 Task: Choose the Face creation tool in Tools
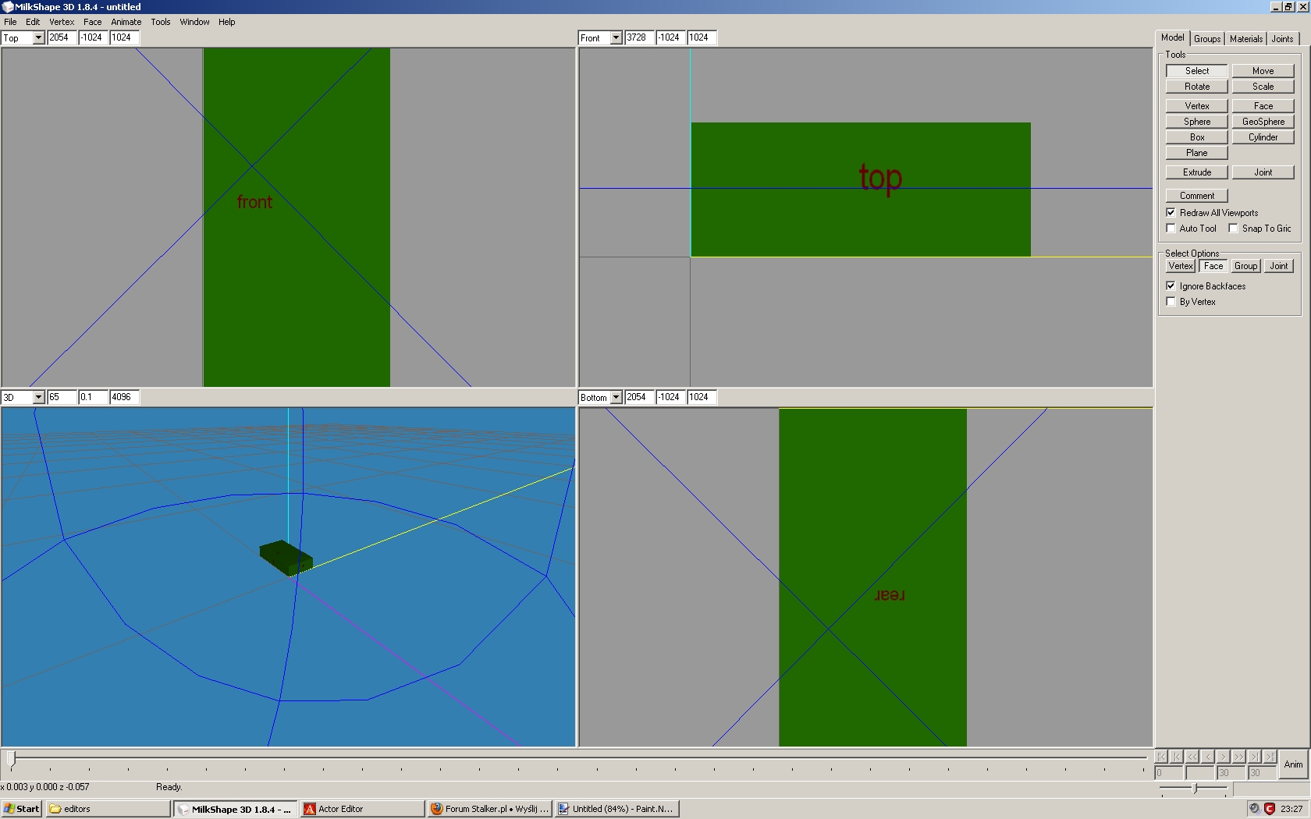point(1263,106)
